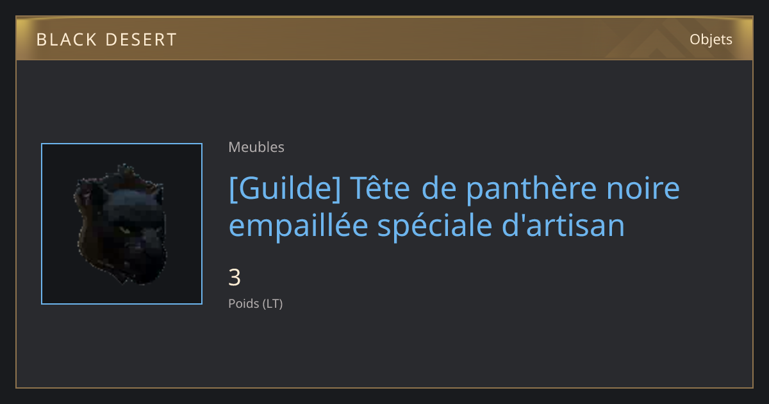The image size is (769, 404).
Task: Select the Poids (LT) label
Action: coord(255,303)
